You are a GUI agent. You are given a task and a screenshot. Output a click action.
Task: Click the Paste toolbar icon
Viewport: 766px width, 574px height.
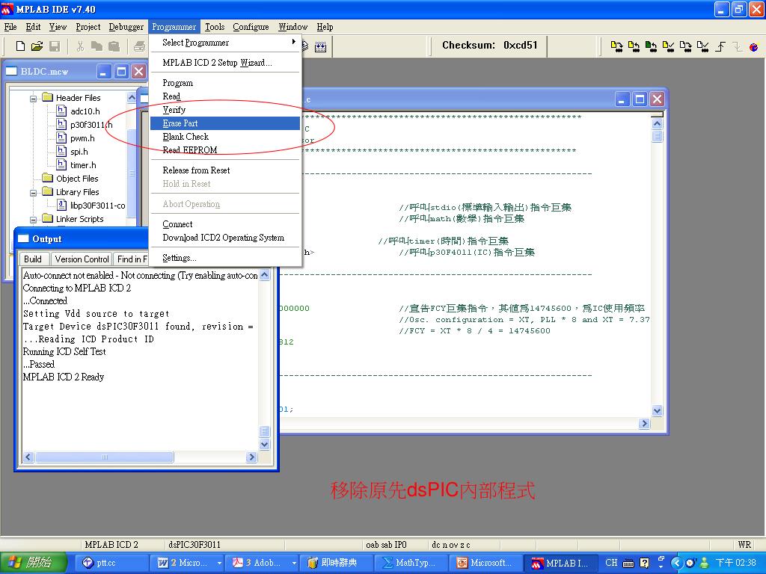[114, 46]
